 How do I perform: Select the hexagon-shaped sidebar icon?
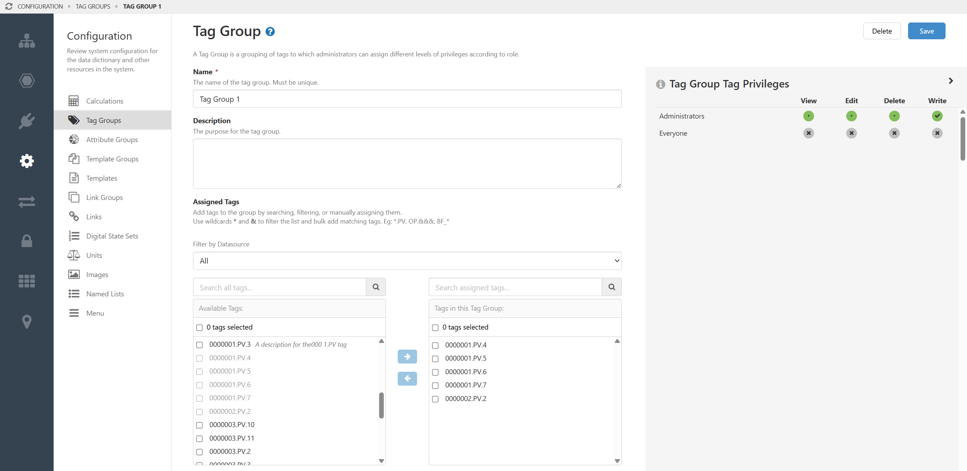27,80
